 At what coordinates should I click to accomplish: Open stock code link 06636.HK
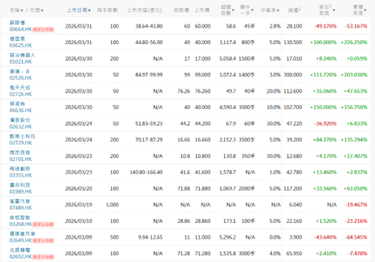(20, 110)
